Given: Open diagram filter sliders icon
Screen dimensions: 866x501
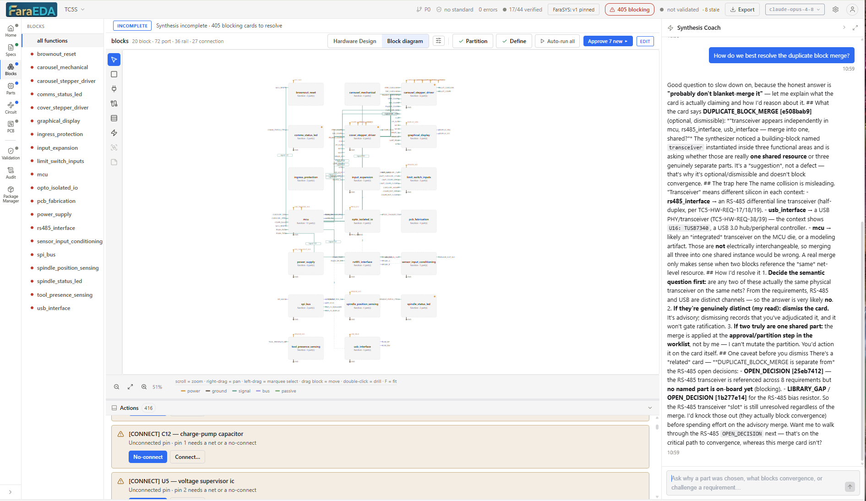Looking at the screenshot, I should pyautogui.click(x=439, y=41).
